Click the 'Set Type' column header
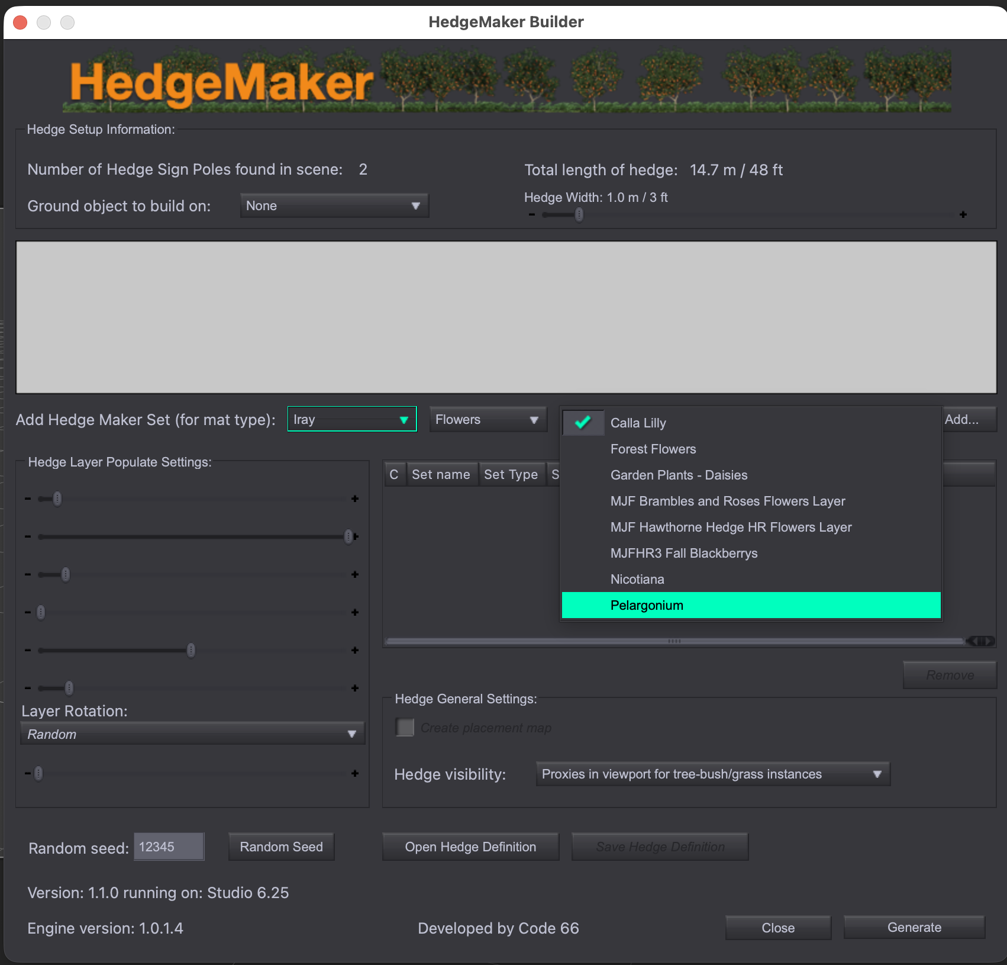Screen dimensions: 1007x965 [511, 474]
